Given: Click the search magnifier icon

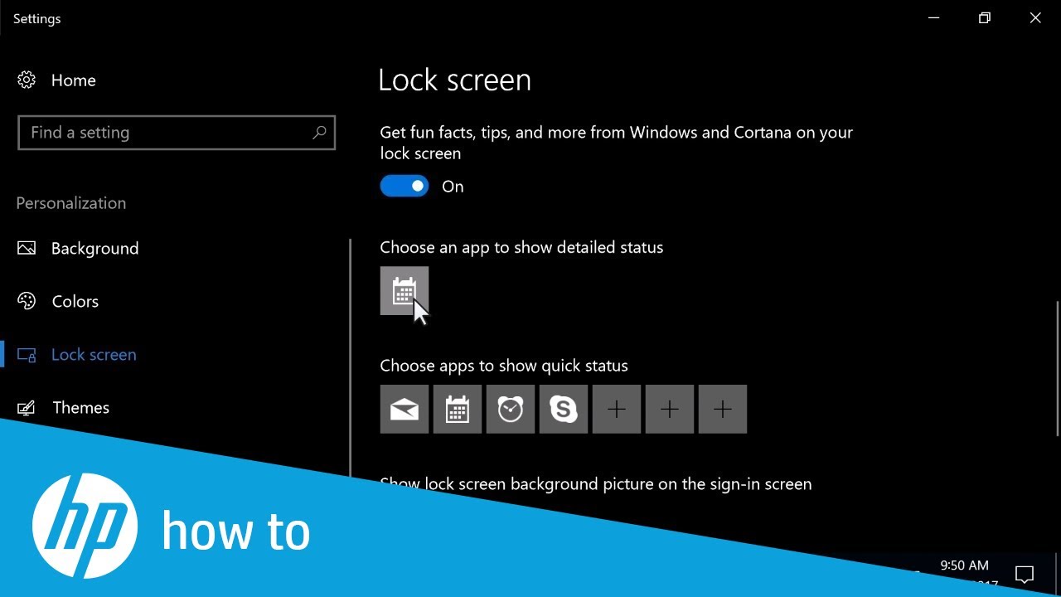Looking at the screenshot, I should click(x=319, y=133).
